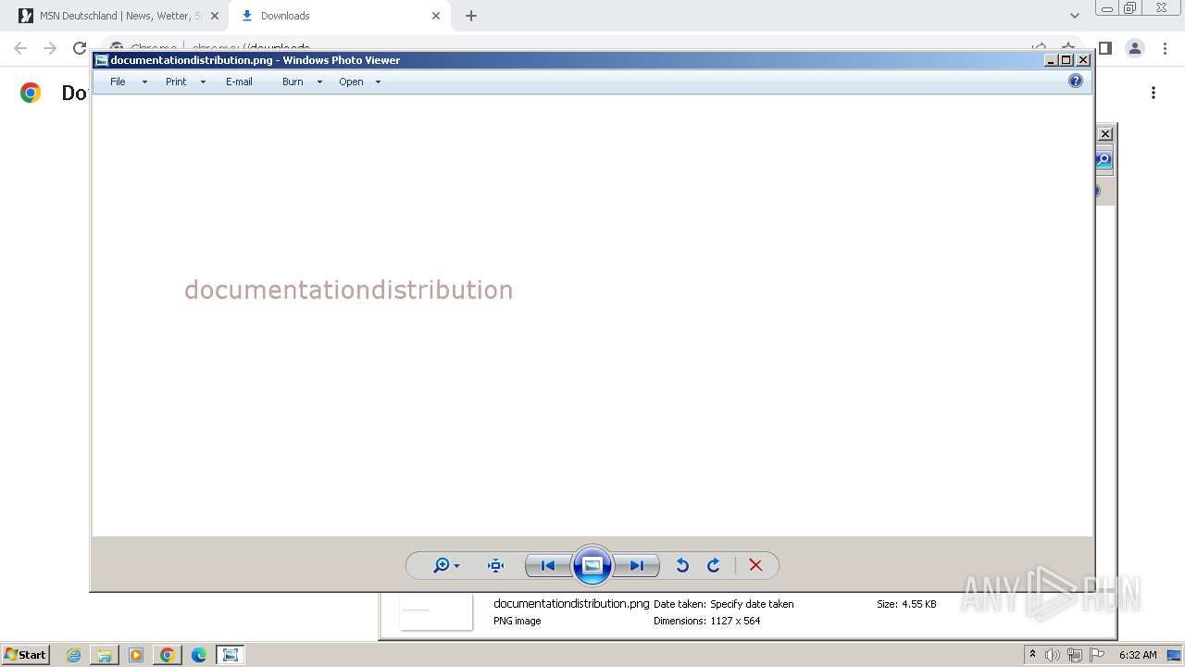The height and width of the screenshot is (667, 1185).
Task: Open the Open menu
Action: tap(351, 82)
